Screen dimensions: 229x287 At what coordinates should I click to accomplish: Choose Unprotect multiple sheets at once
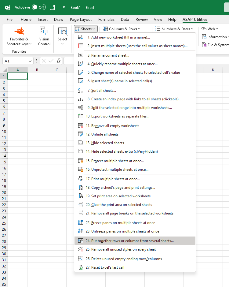pos(135,170)
